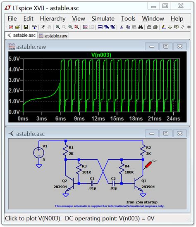The height and width of the screenshot is (227, 196).
Task: Cascade windows using the toolbar icon
Action: click(107, 27)
